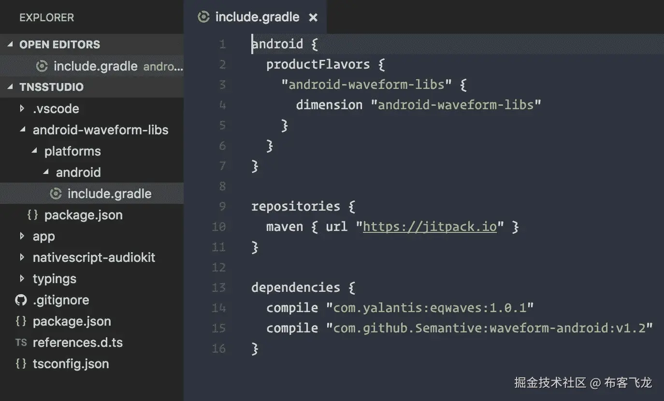664x401 pixels.
Task: Click the gradle icon in the editor tab
Action: [x=204, y=17]
